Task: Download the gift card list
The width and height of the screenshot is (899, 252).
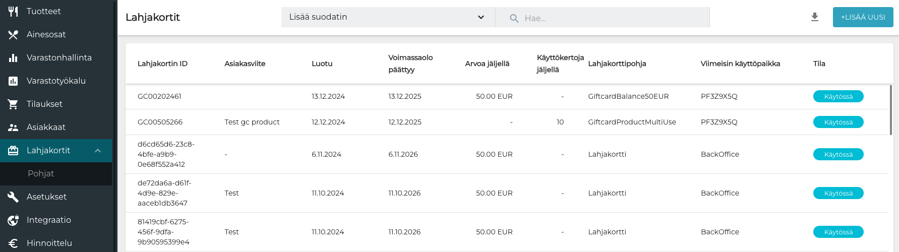Action: 814,17
